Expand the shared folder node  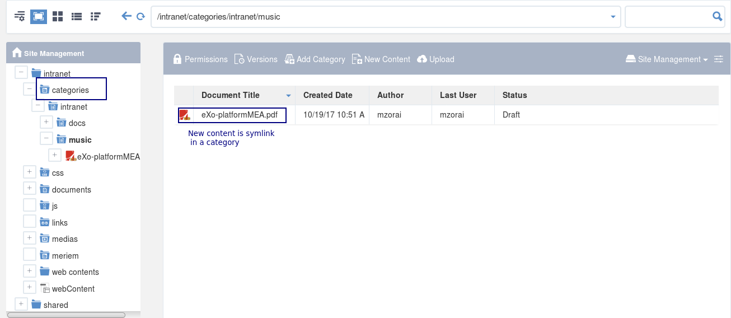(21, 304)
